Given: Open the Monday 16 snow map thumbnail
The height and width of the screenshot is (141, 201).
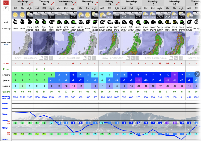Looking at the screenshot, I should (175, 43).
